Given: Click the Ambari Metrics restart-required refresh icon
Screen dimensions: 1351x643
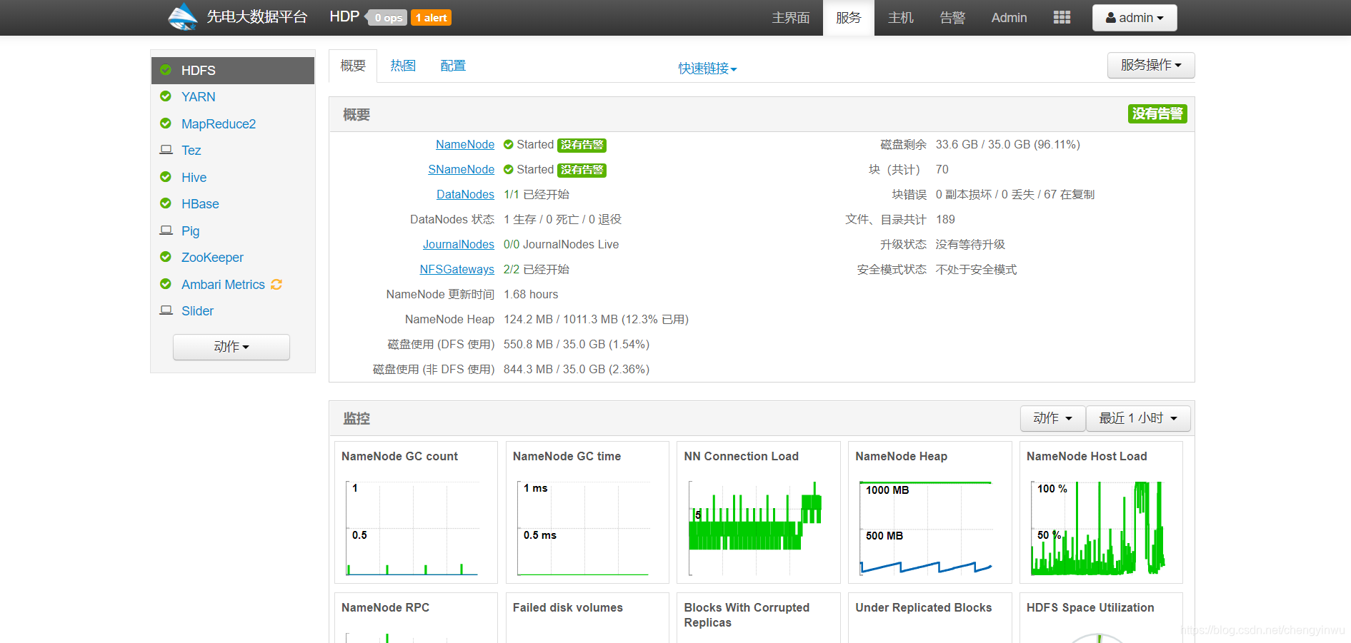Looking at the screenshot, I should [276, 284].
